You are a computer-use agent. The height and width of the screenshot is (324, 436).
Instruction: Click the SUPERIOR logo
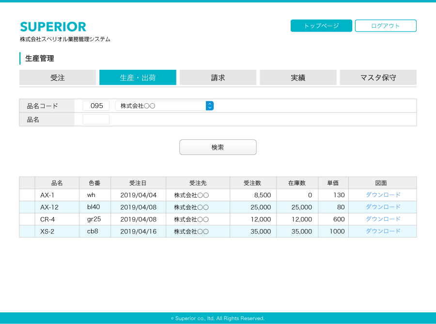tap(53, 27)
